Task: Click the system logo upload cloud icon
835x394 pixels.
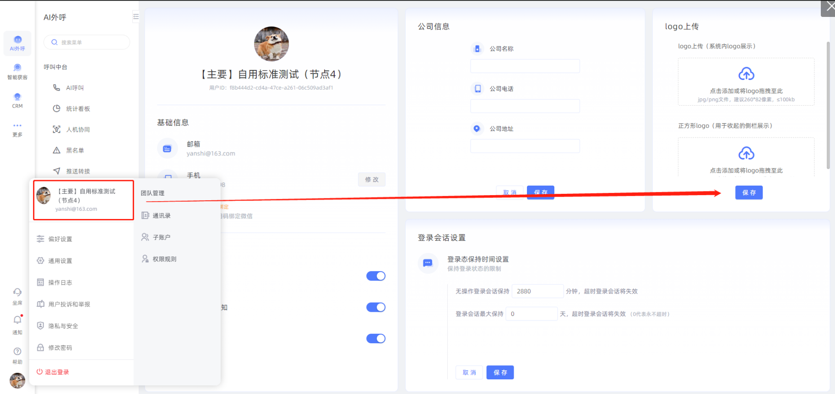Action: [746, 74]
